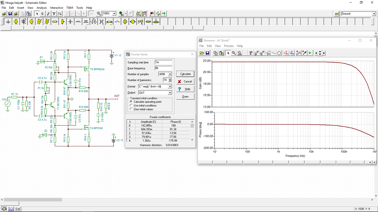Open Process menu in Bode window
The width and height of the screenshot is (378, 212).
(229, 46)
